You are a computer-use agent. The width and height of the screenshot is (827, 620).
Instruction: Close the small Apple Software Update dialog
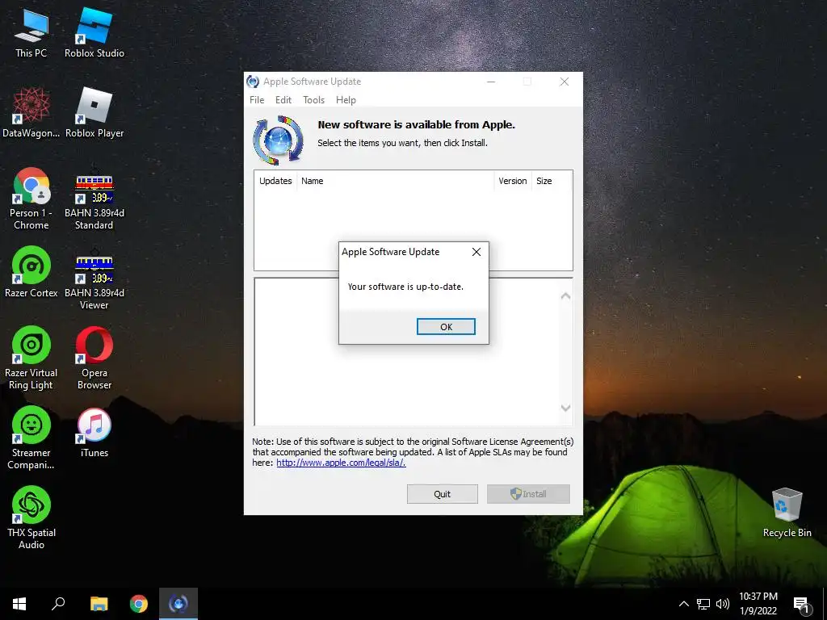[x=476, y=252]
